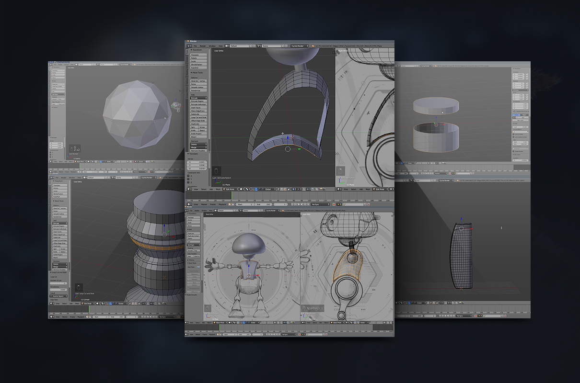Click Extrude Region in the arch-mesh window
This screenshot has height=383, width=580.
198,101
